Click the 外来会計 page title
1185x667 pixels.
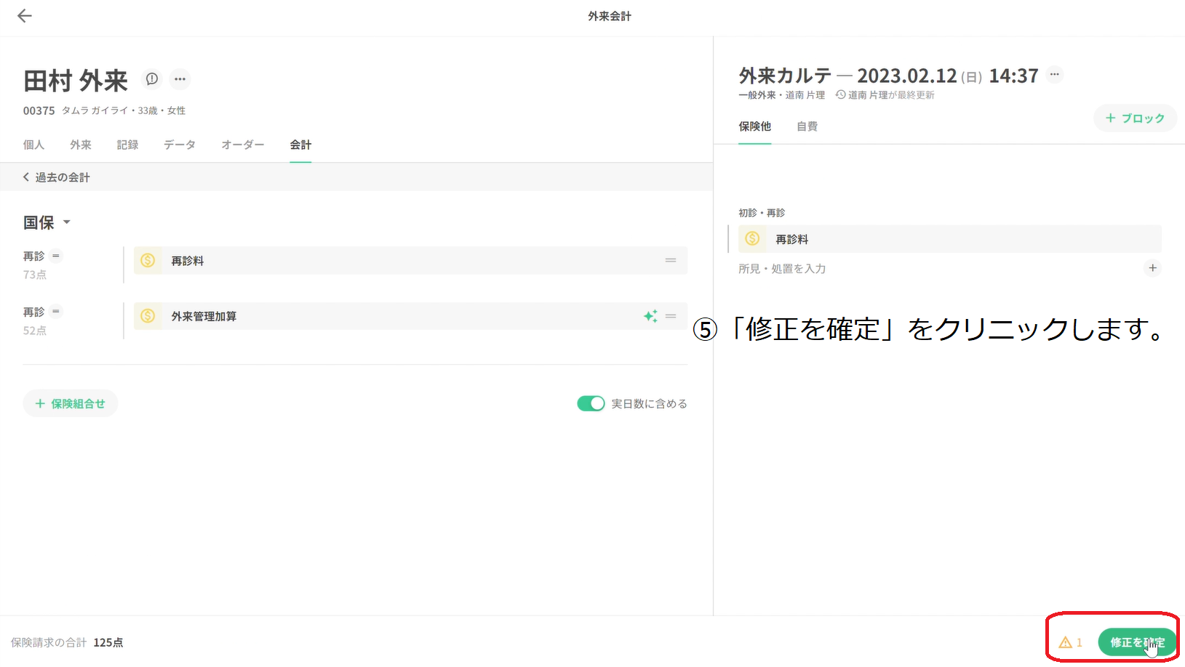[x=610, y=16]
